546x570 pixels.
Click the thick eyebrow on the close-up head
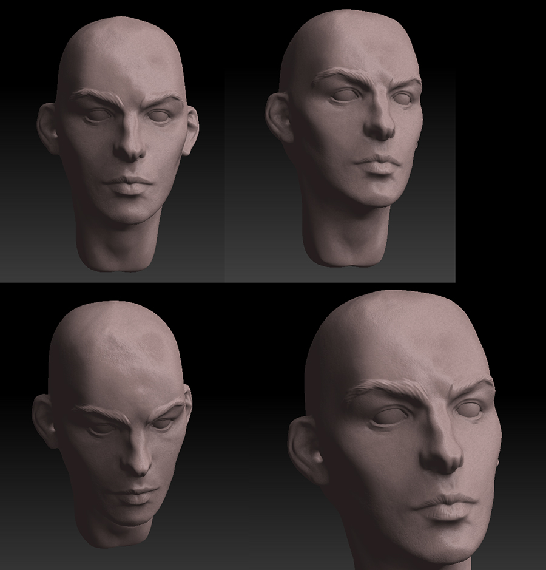(385, 391)
